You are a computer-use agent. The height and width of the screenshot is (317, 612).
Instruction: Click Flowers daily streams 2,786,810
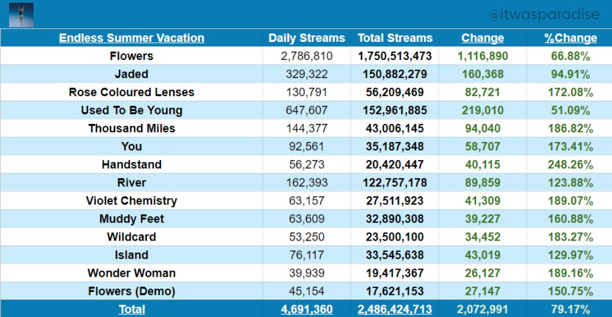307,56
